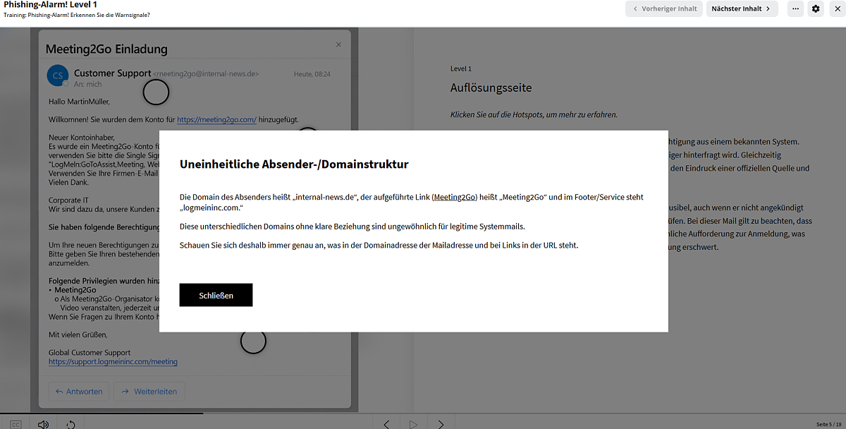Screen dimensions: 846x429
Task: Click the sender address rmeeting2go@internal-news.de
Action: click(x=207, y=74)
